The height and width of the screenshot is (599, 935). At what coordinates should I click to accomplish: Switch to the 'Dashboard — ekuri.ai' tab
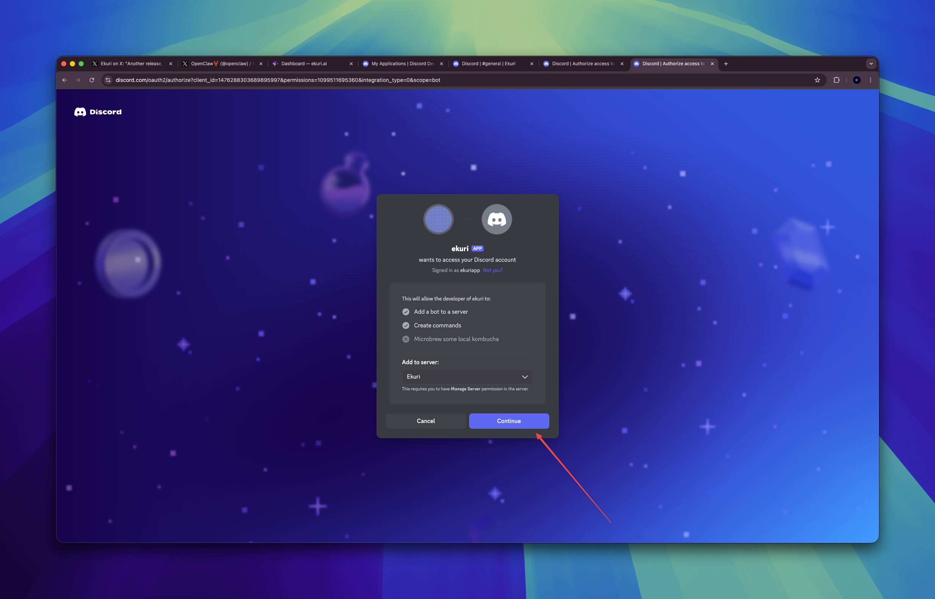pyautogui.click(x=304, y=64)
